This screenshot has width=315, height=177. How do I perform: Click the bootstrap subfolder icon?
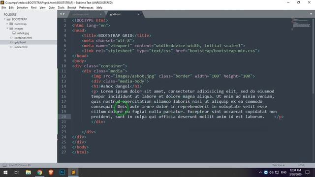point(11,24)
